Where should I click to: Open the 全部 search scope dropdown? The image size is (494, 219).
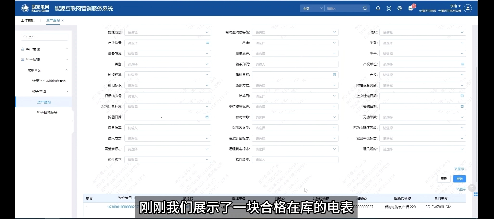(312, 9)
